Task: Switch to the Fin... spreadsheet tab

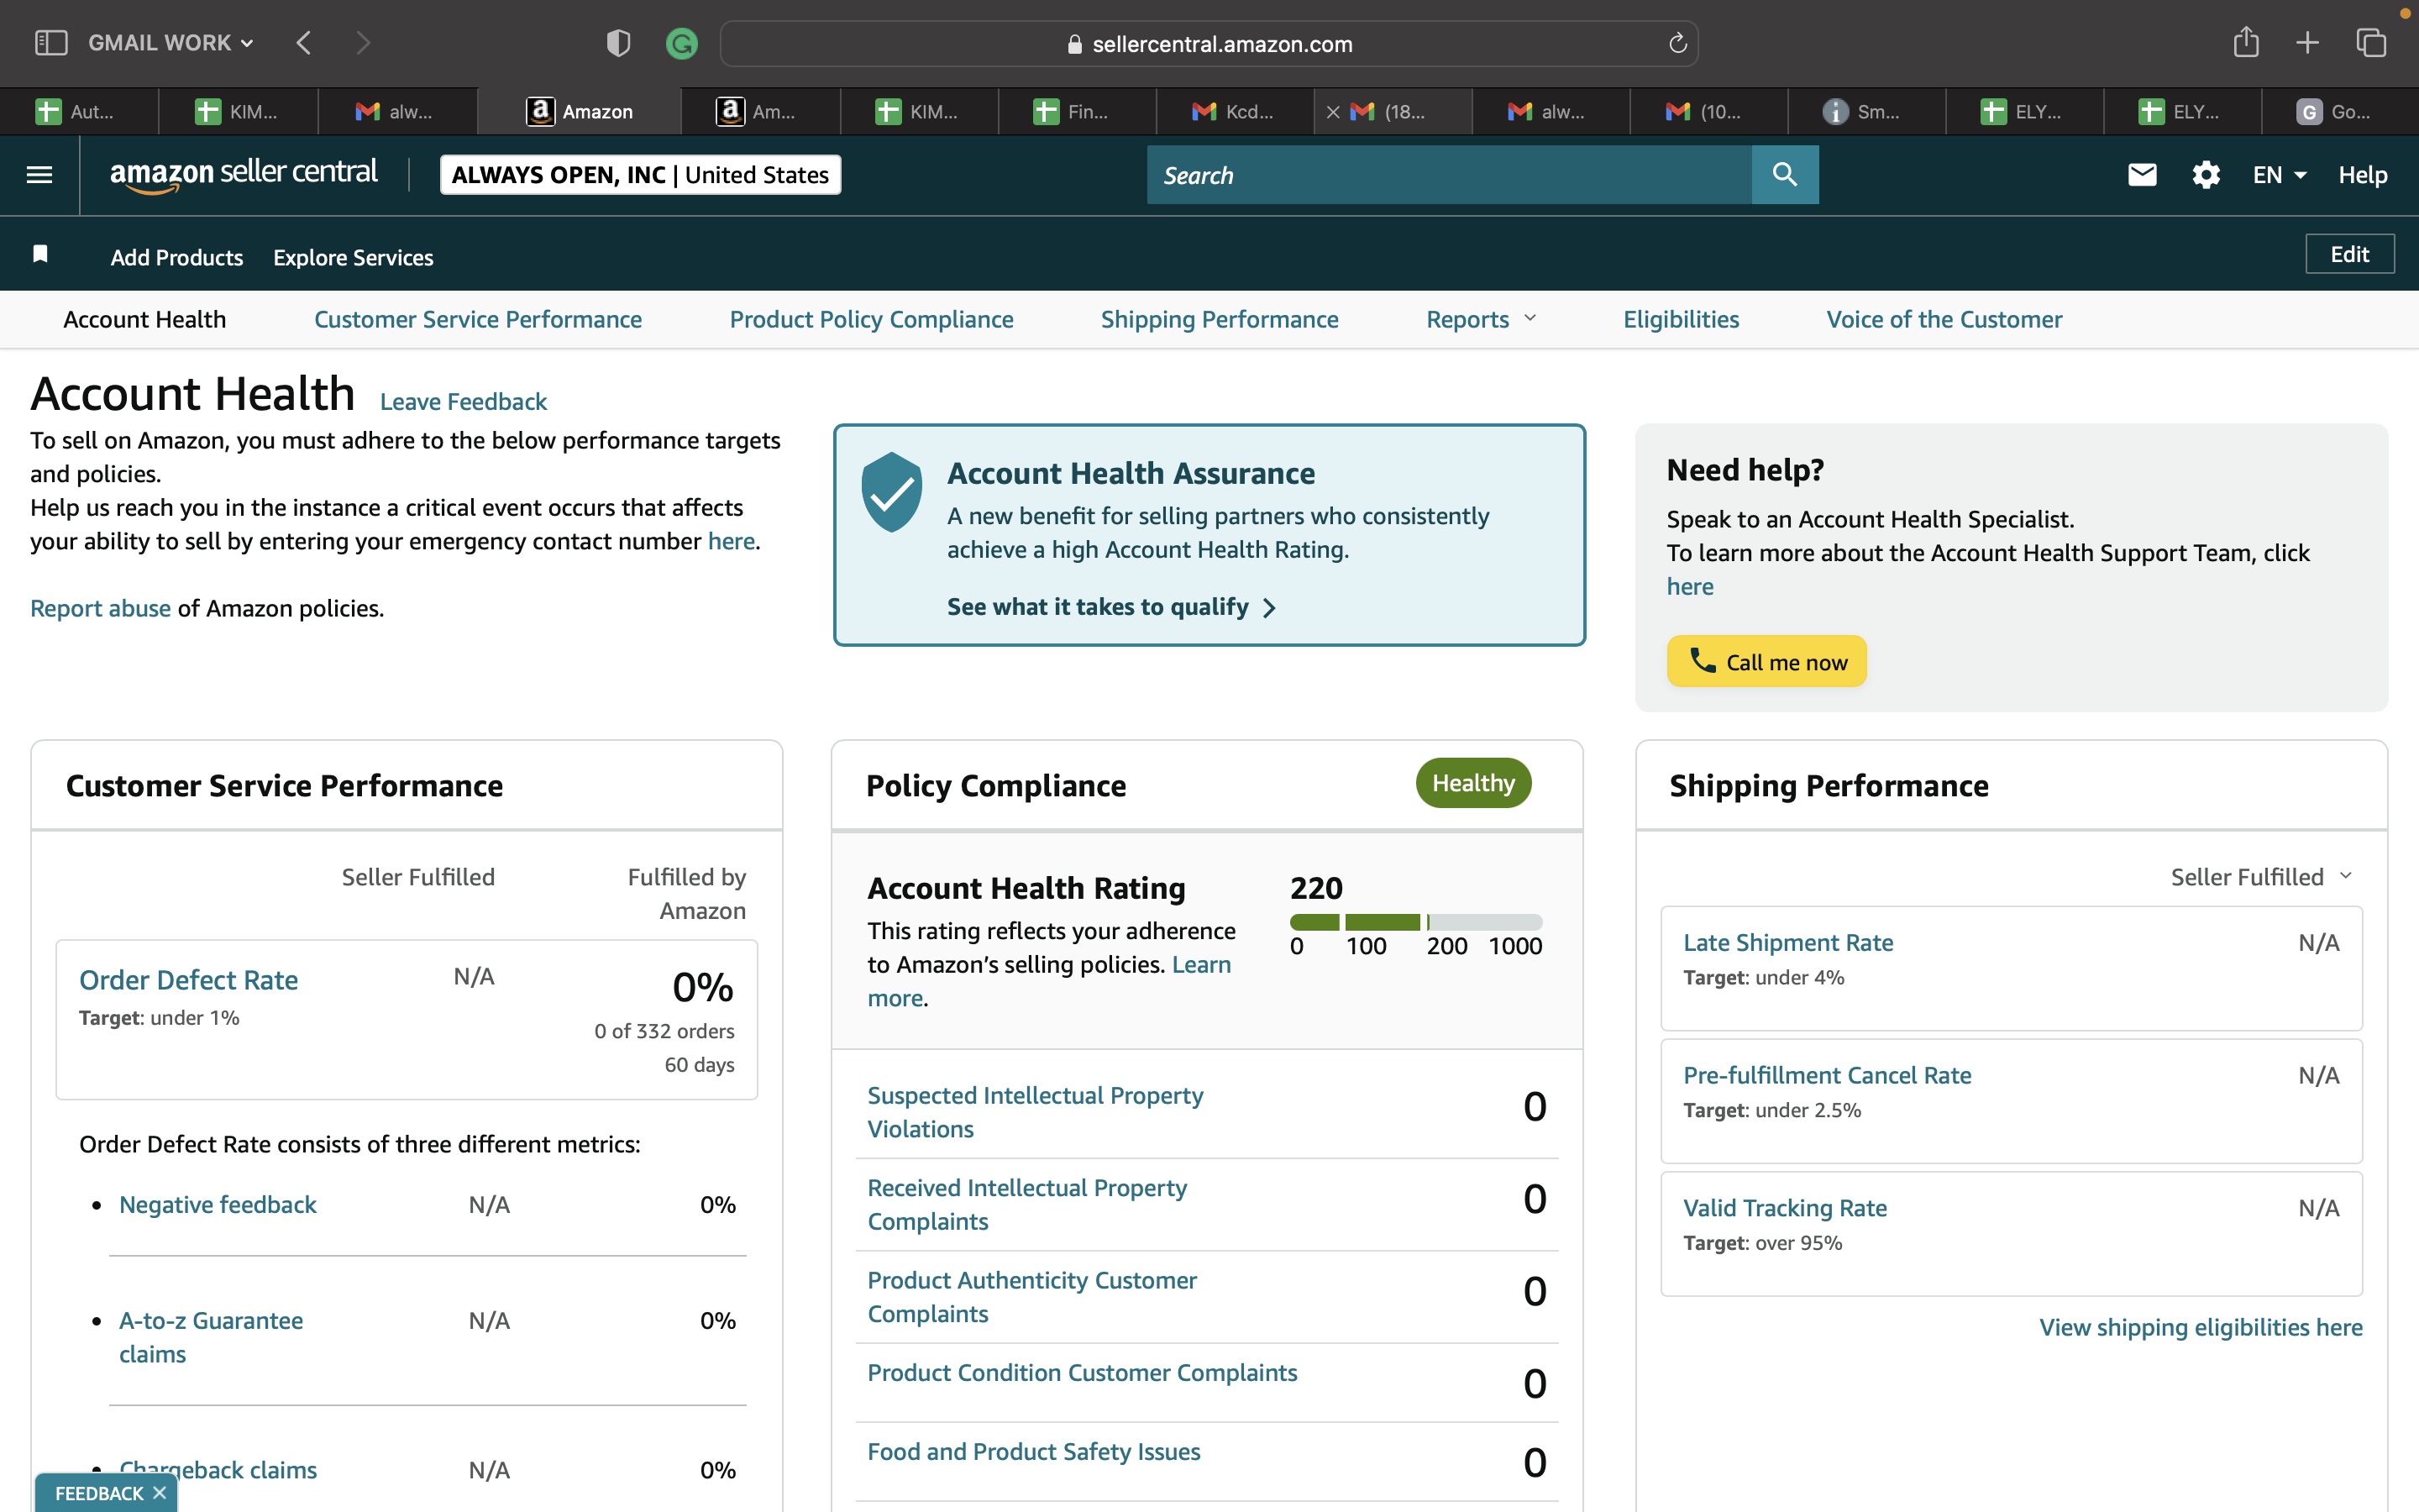Action: [1077, 112]
